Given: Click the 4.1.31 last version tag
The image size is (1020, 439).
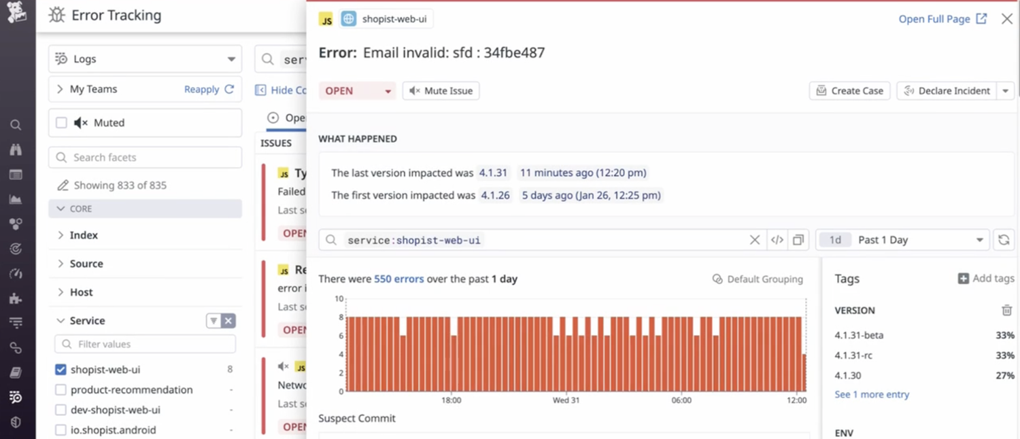Looking at the screenshot, I should (493, 173).
